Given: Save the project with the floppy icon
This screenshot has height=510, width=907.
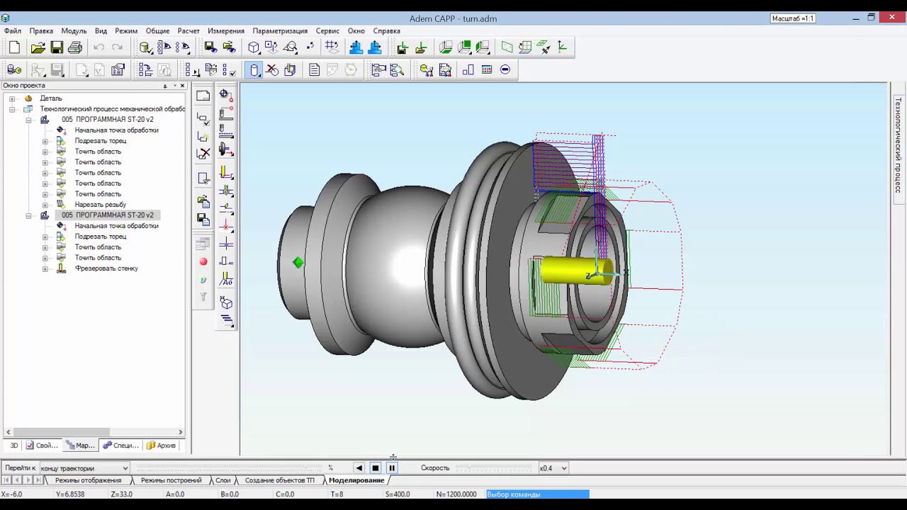Looking at the screenshot, I should coord(57,47).
